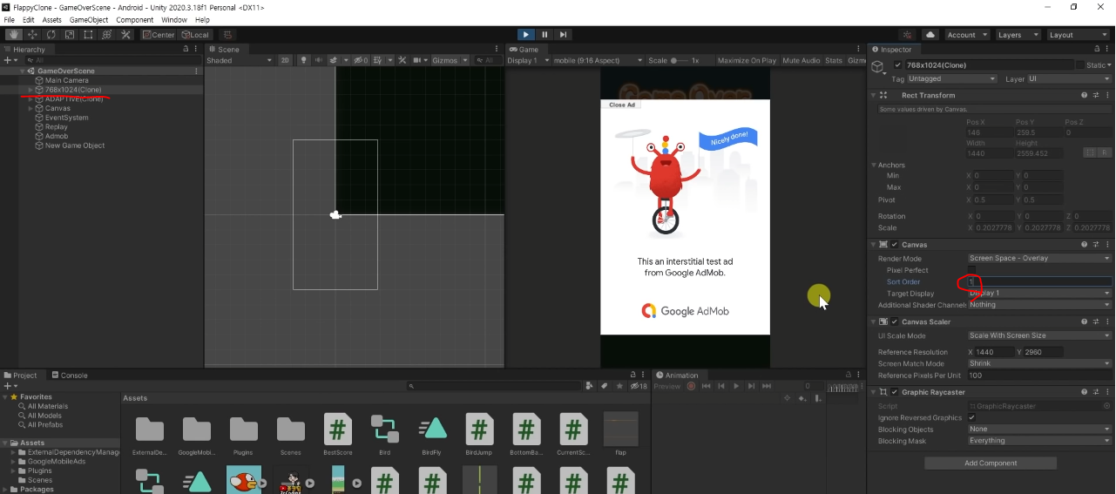The image size is (1116, 494).
Task: Toggle Center pivot mode button
Action: (x=159, y=35)
